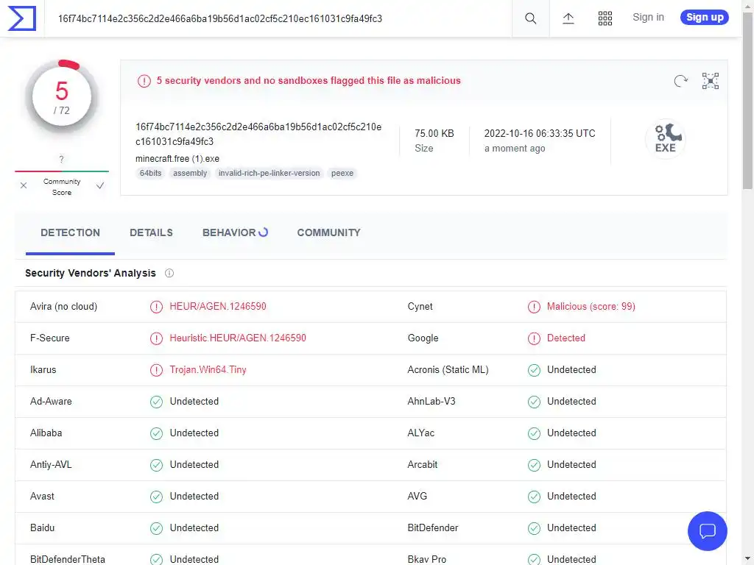Click the upload file icon

pos(568,18)
